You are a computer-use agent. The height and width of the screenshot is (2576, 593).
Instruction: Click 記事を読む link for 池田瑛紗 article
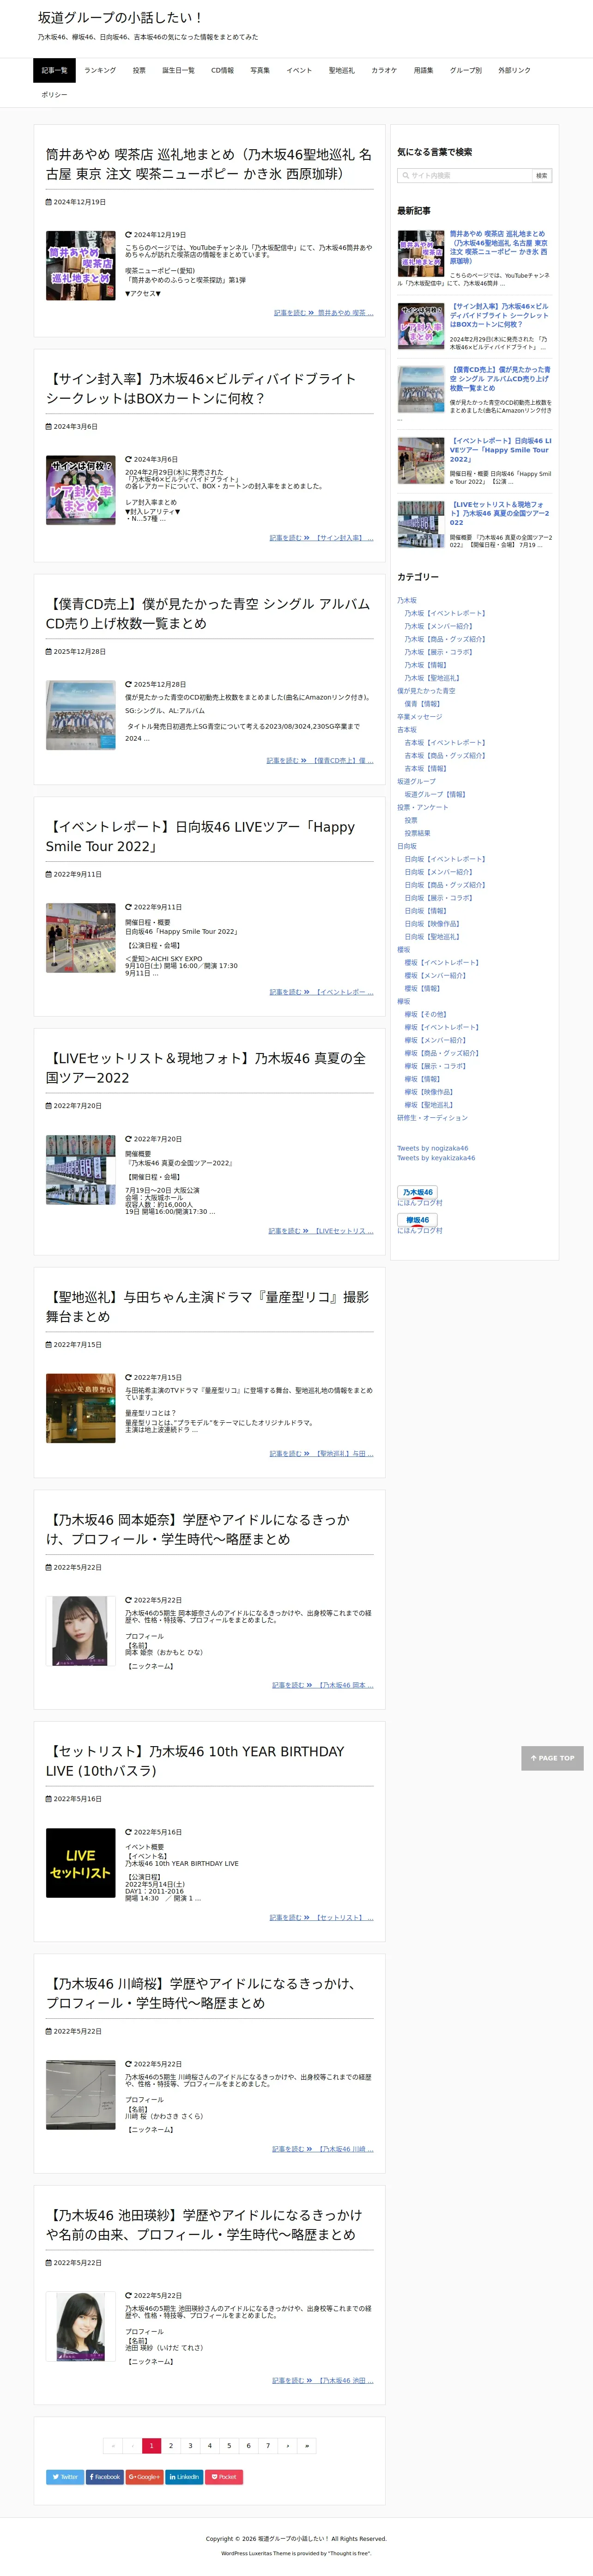click(322, 2381)
